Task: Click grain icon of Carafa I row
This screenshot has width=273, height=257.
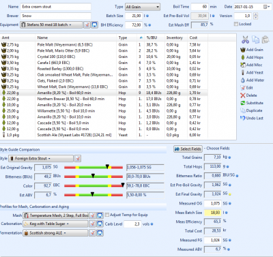Action: pyautogui.click(x=3, y=63)
